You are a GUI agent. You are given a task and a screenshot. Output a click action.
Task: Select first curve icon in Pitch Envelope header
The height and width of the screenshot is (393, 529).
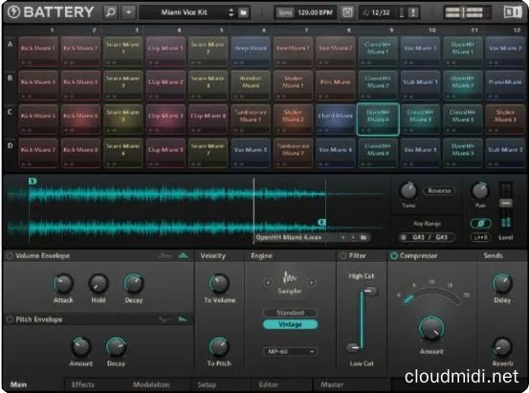tap(165, 319)
